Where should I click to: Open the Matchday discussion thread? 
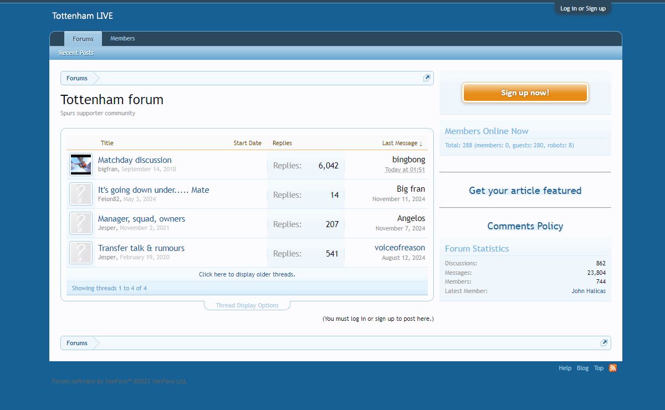point(135,160)
